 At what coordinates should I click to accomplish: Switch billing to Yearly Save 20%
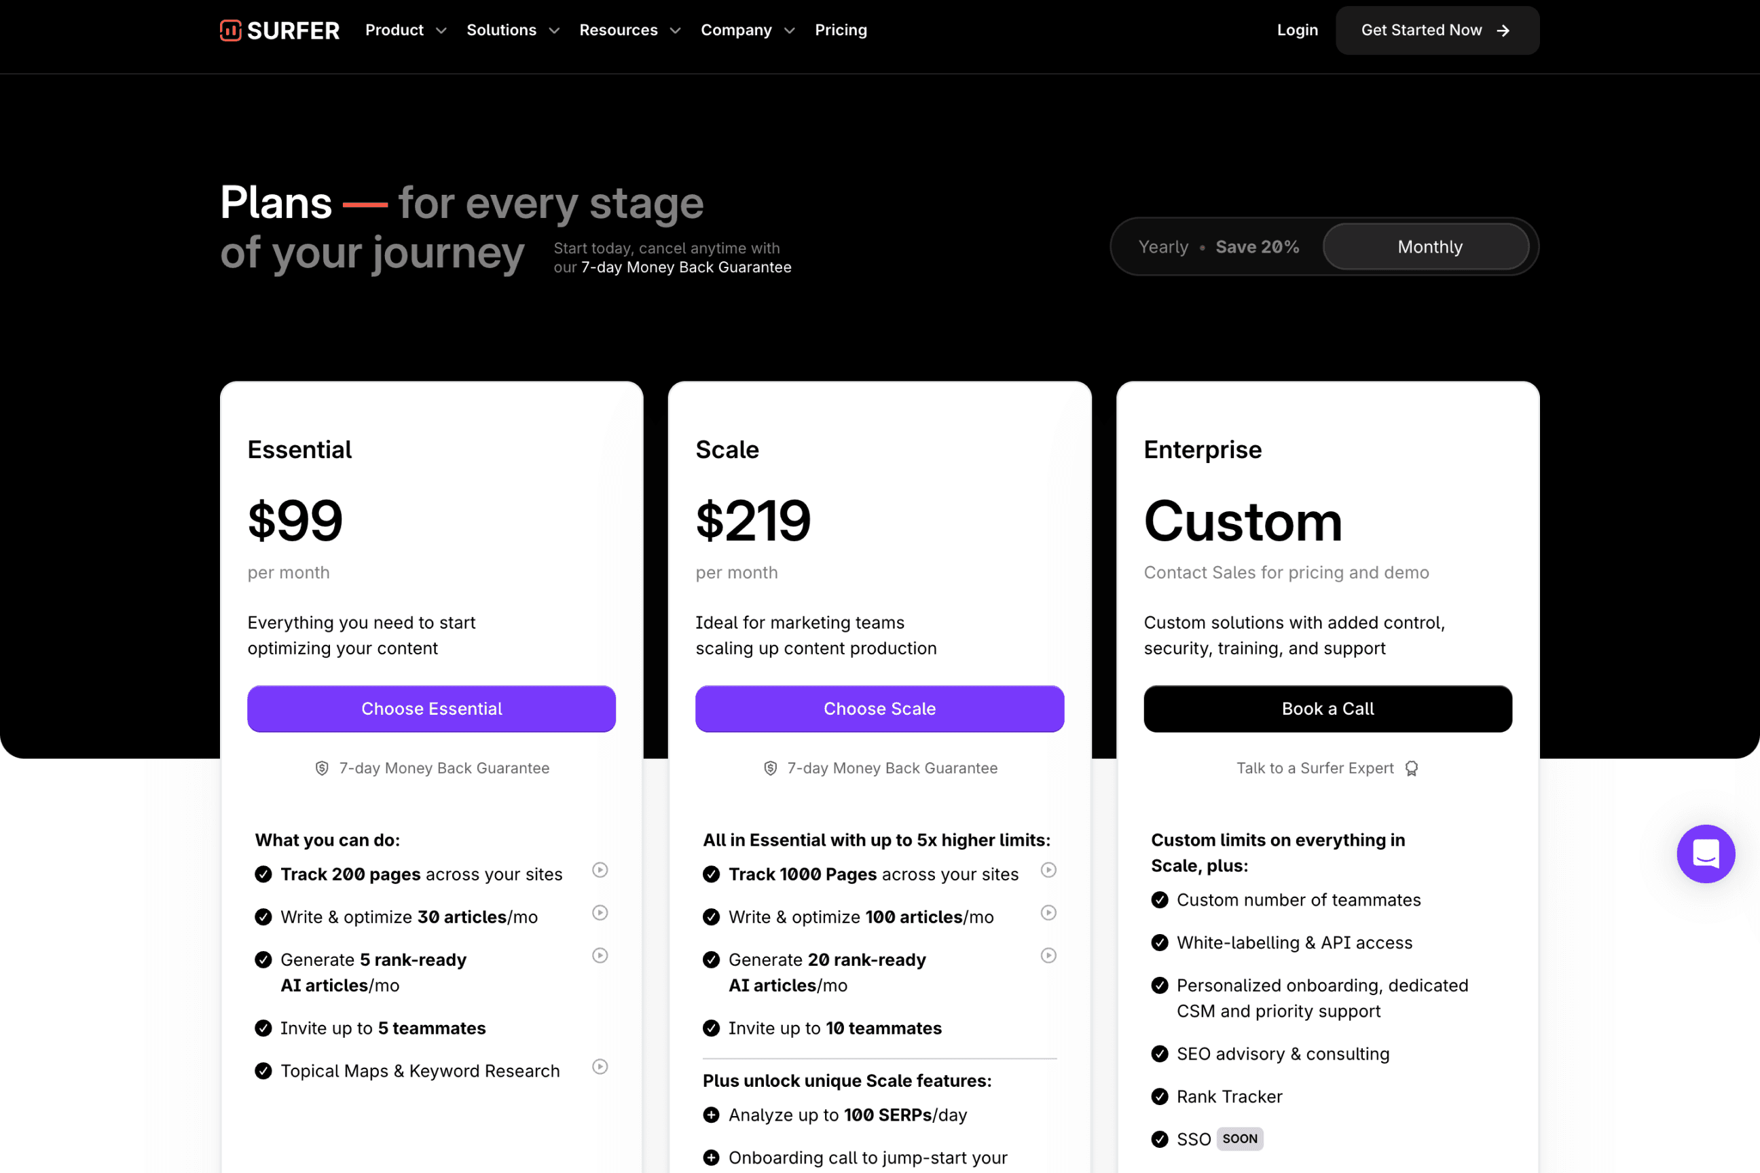click(x=1218, y=247)
